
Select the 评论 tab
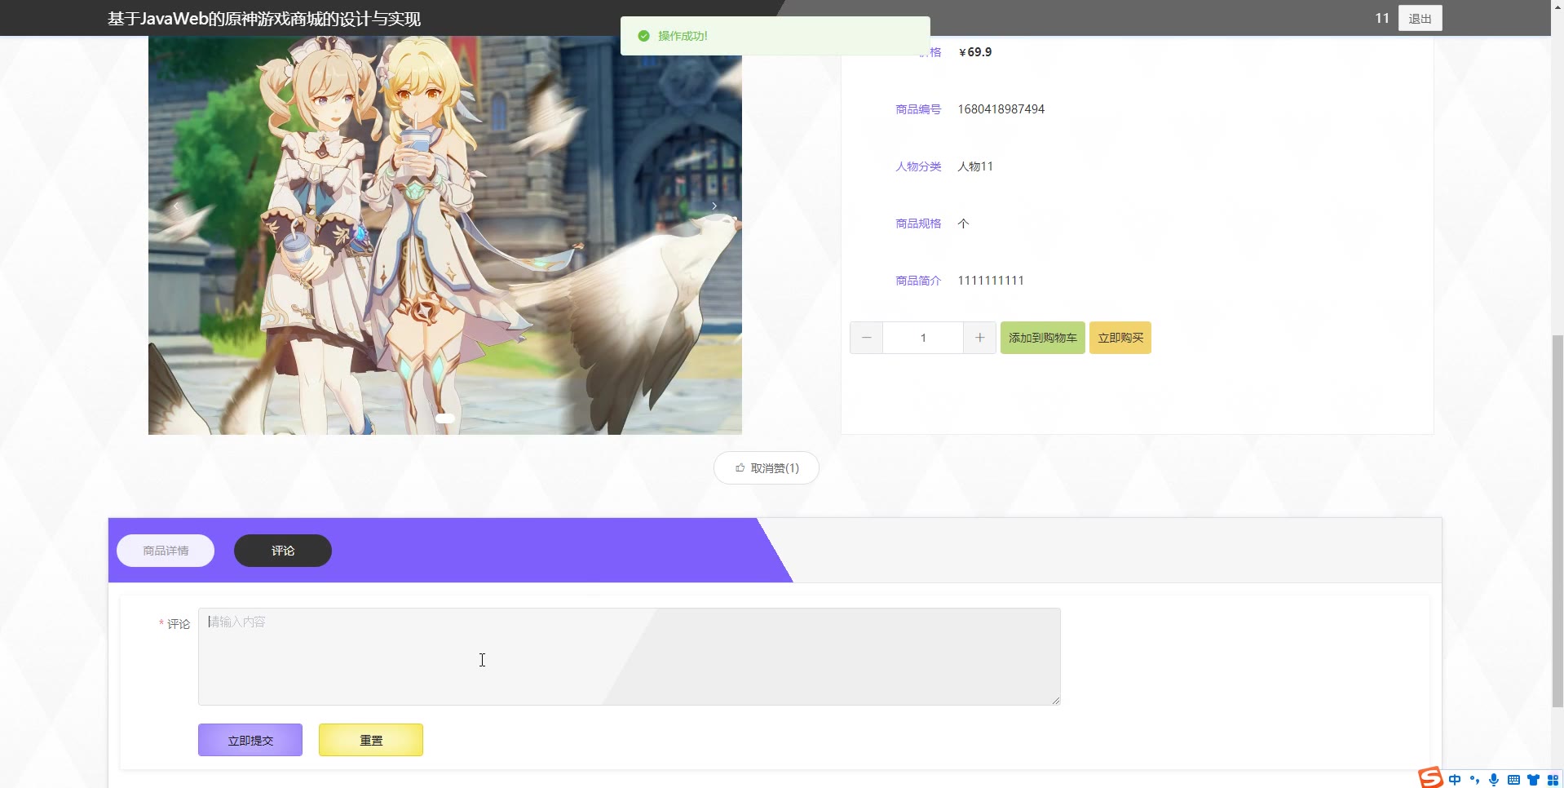click(x=283, y=551)
